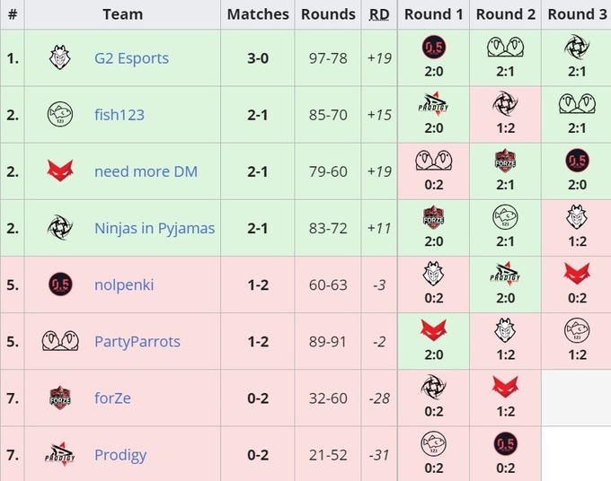Open the Prodigy team page link
The image size is (611, 481).
pos(120,454)
